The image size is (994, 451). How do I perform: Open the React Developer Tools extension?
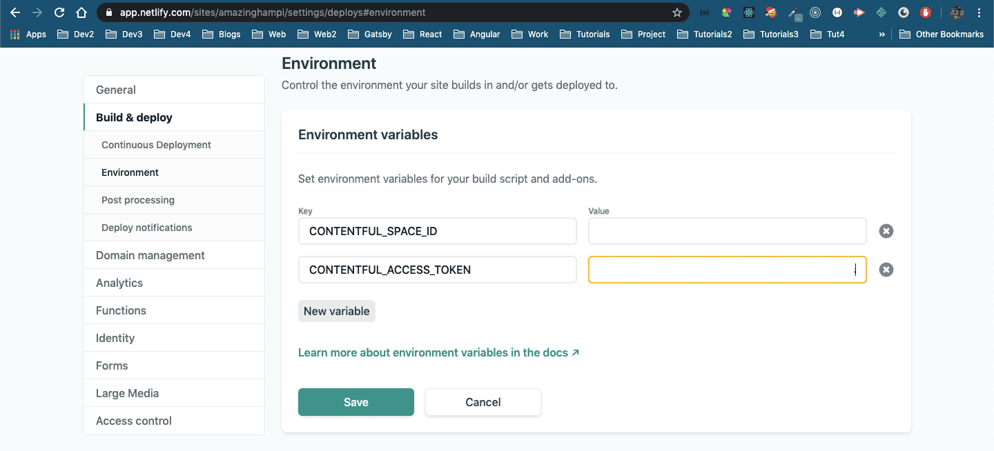(x=748, y=12)
